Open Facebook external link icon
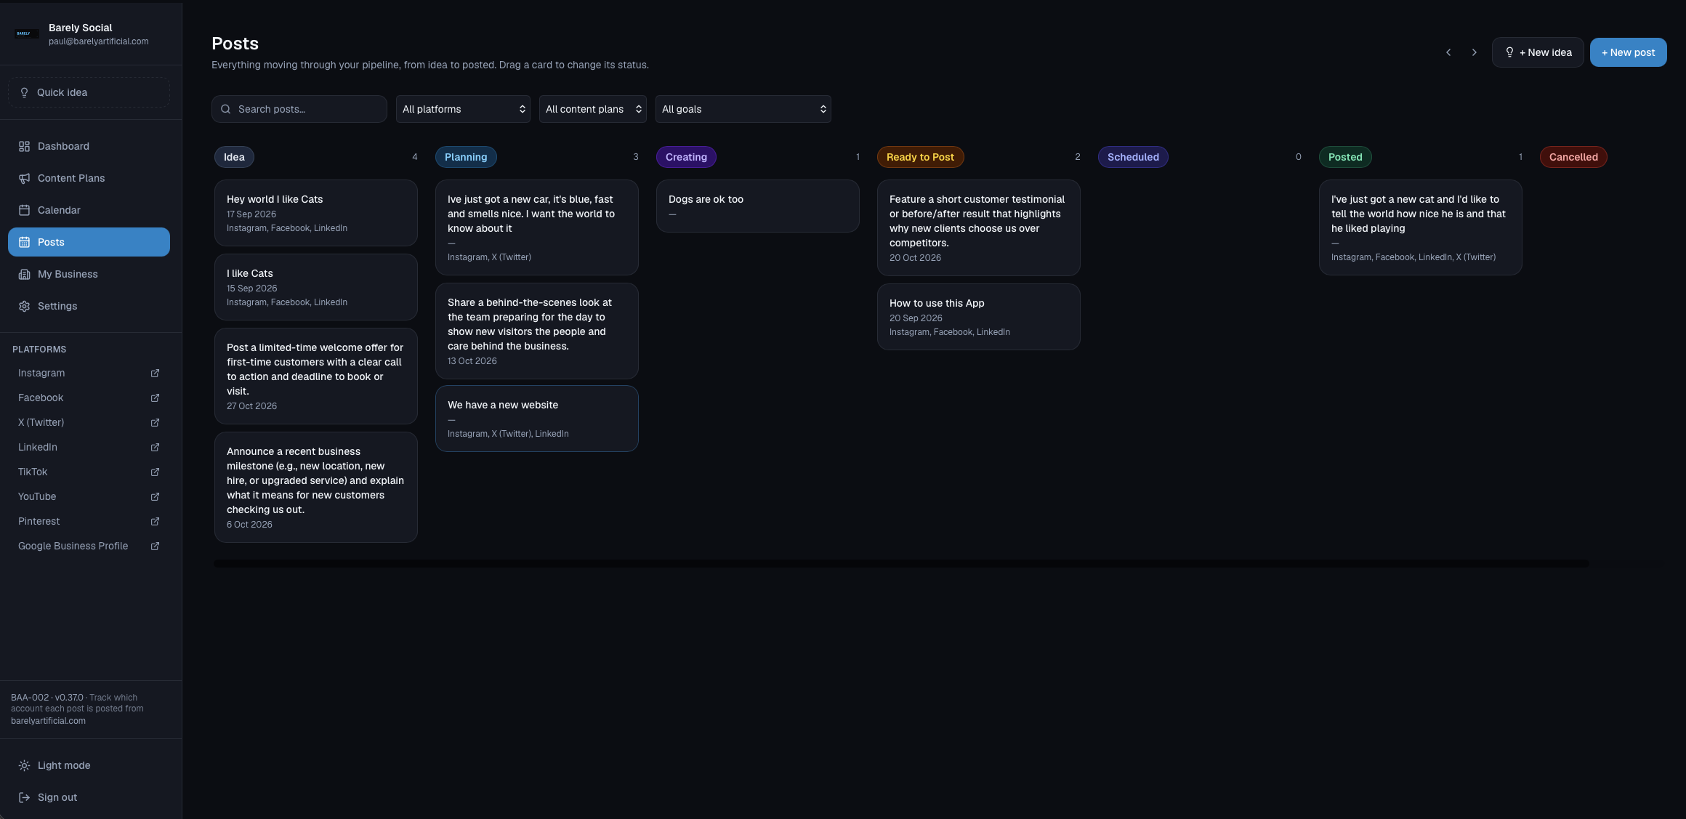The height and width of the screenshot is (819, 1686). (x=155, y=398)
